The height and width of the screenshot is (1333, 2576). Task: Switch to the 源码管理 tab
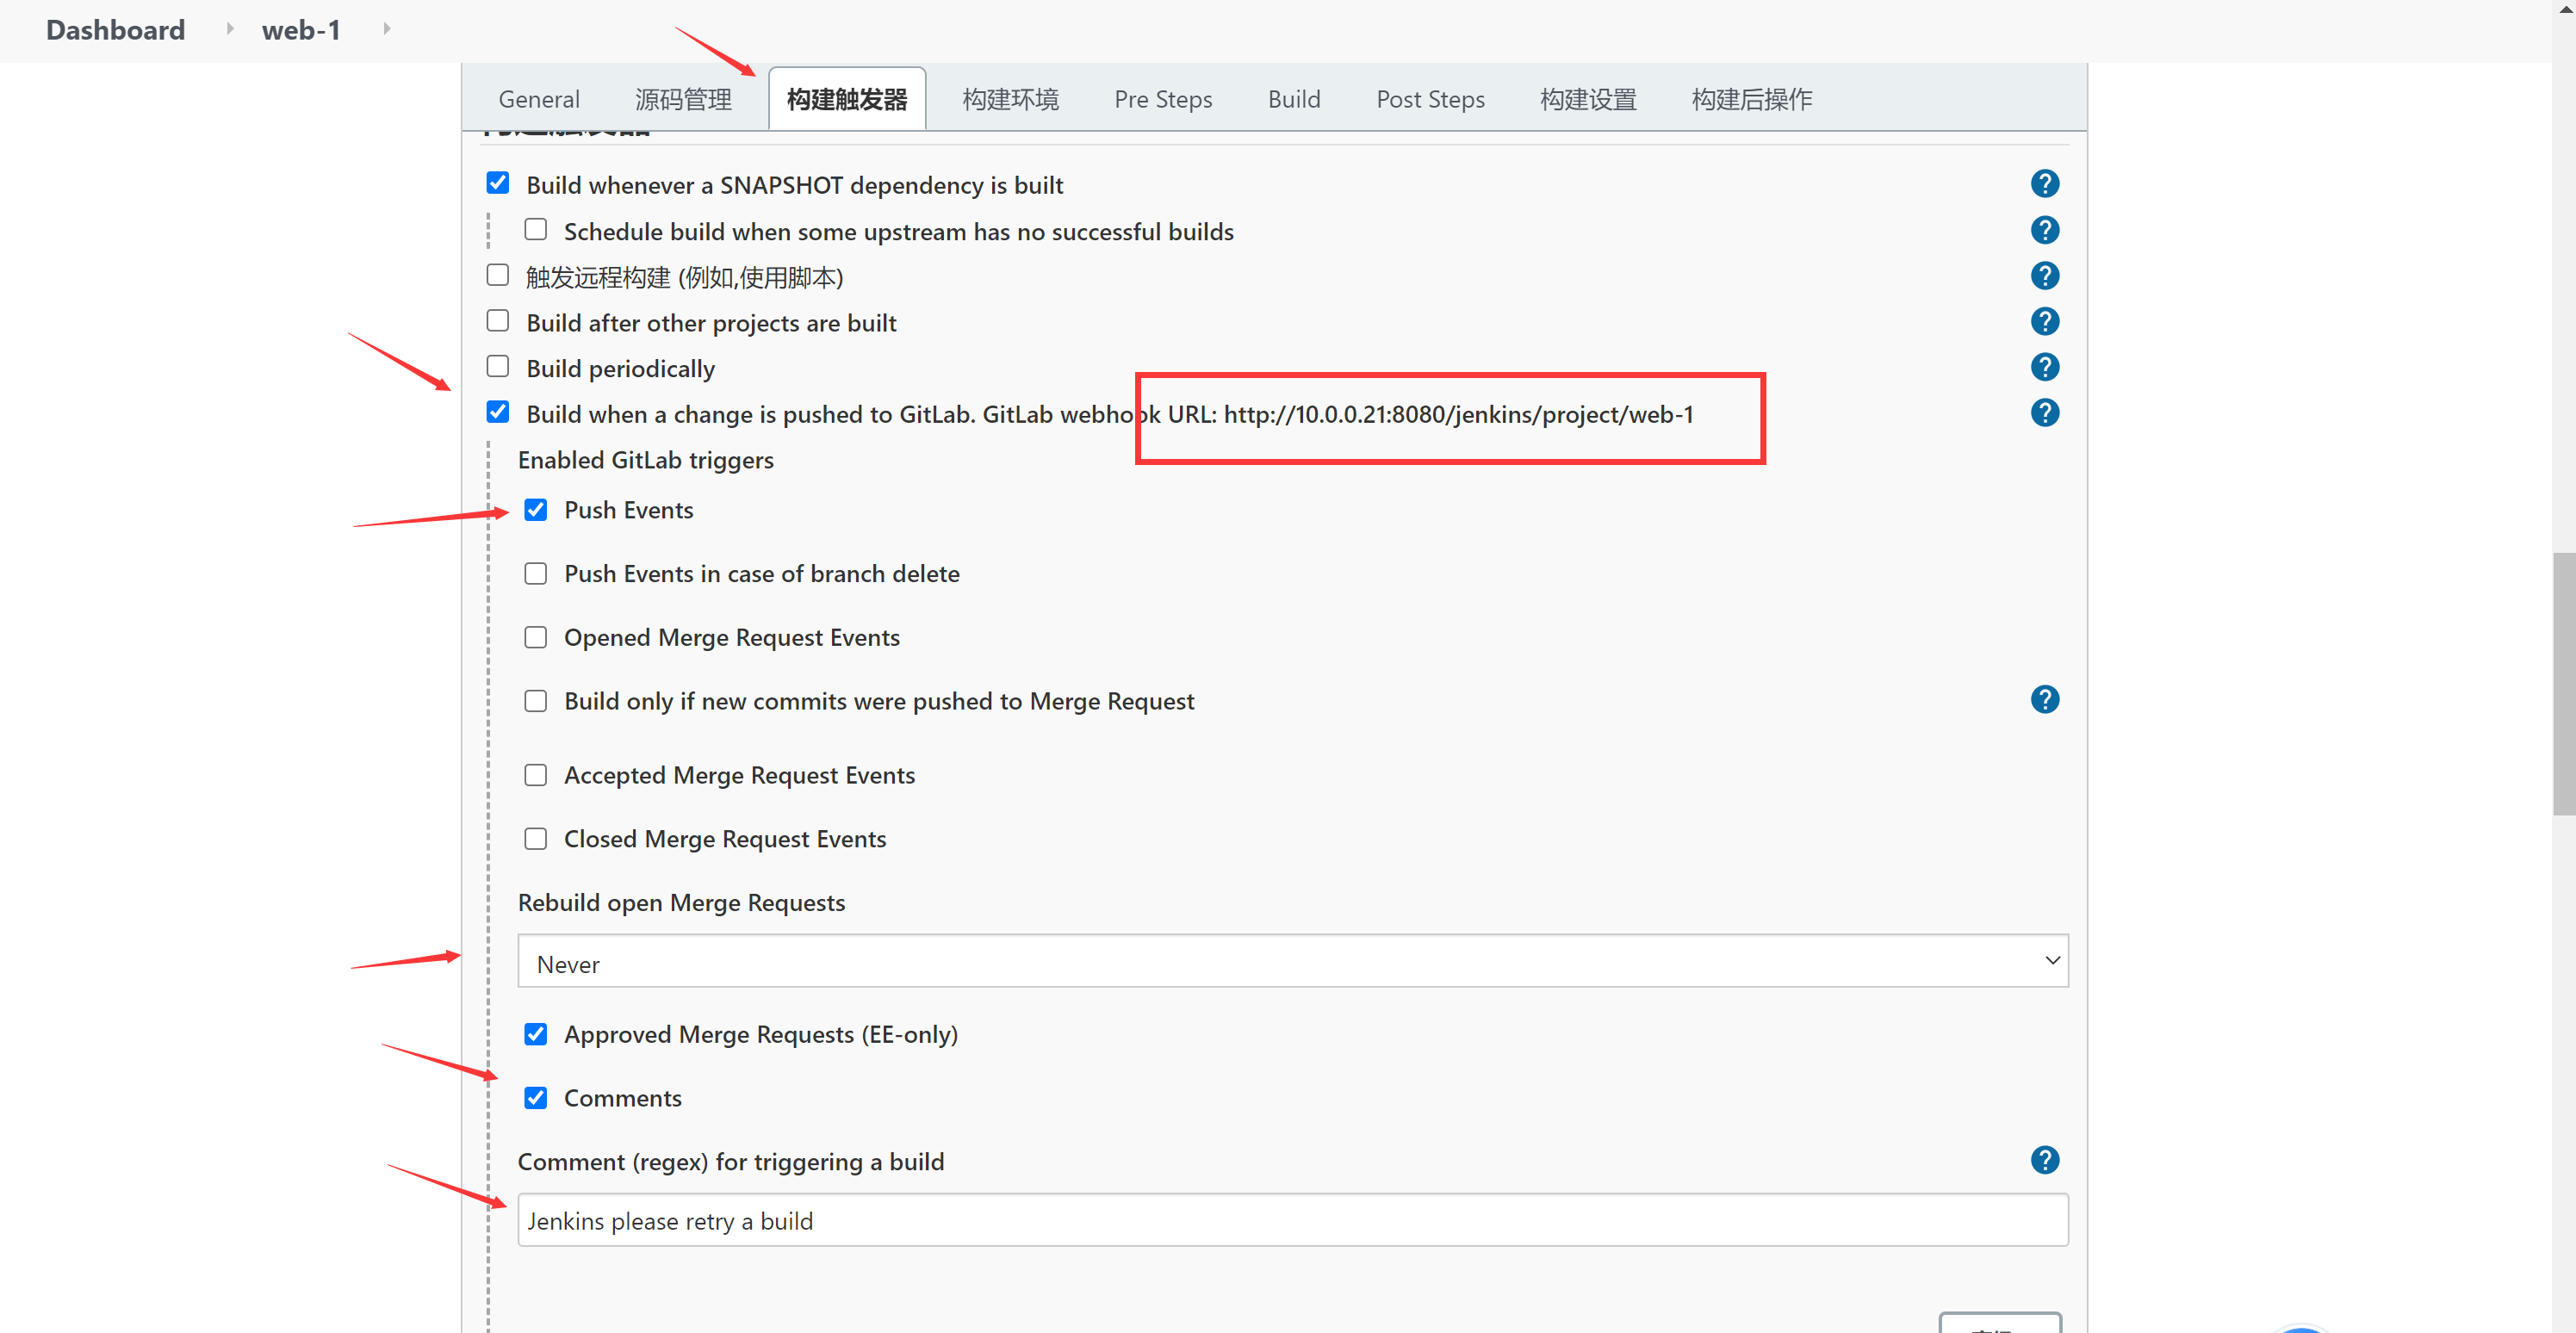pyautogui.click(x=683, y=100)
